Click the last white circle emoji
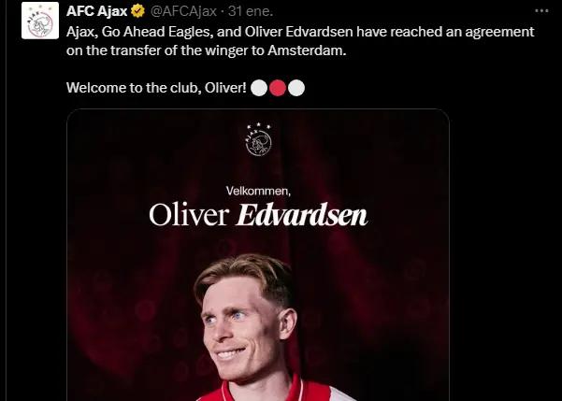Image resolution: width=562 pixels, height=401 pixels. tap(296, 88)
